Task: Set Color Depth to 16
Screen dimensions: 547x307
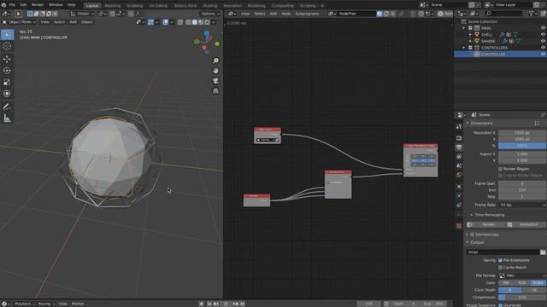Action: 534,290
